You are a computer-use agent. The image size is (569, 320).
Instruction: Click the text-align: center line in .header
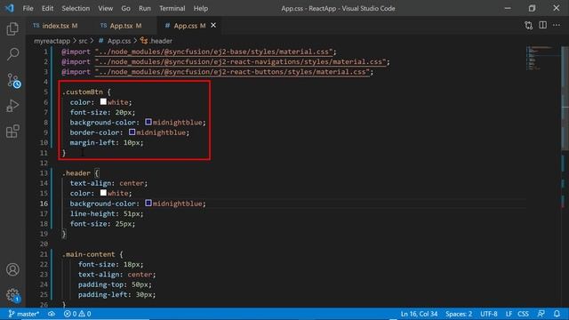click(108, 183)
